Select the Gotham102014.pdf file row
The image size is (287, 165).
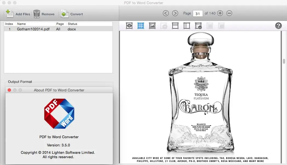58,29
